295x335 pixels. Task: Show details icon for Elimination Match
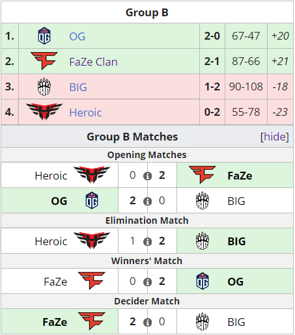point(147,241)
